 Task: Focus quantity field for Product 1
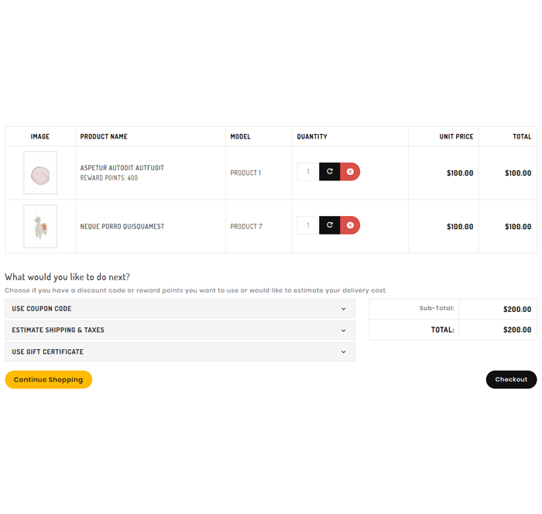[308, 172]
